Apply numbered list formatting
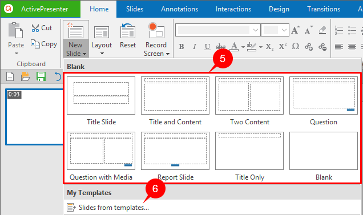The width and height of the screenshot is (363, 215). (339, 30)
